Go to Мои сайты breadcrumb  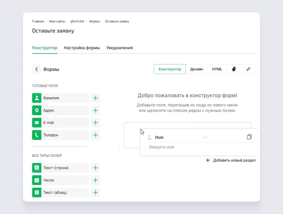click(57, 21)
